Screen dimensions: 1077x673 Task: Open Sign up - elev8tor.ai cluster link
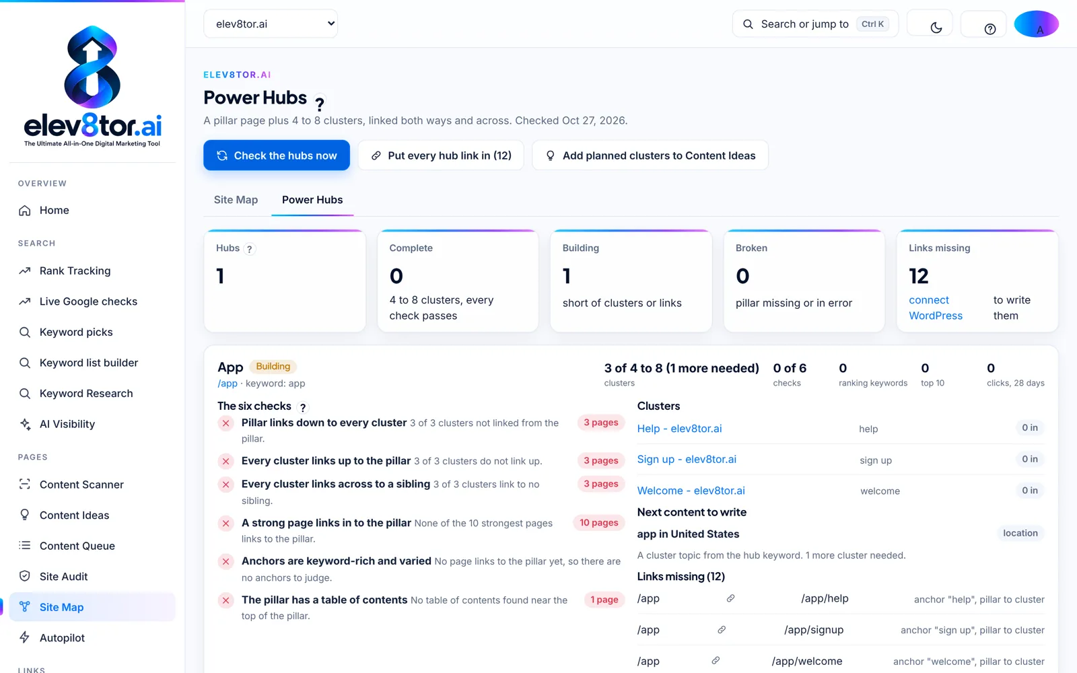(x=687, y=460)
